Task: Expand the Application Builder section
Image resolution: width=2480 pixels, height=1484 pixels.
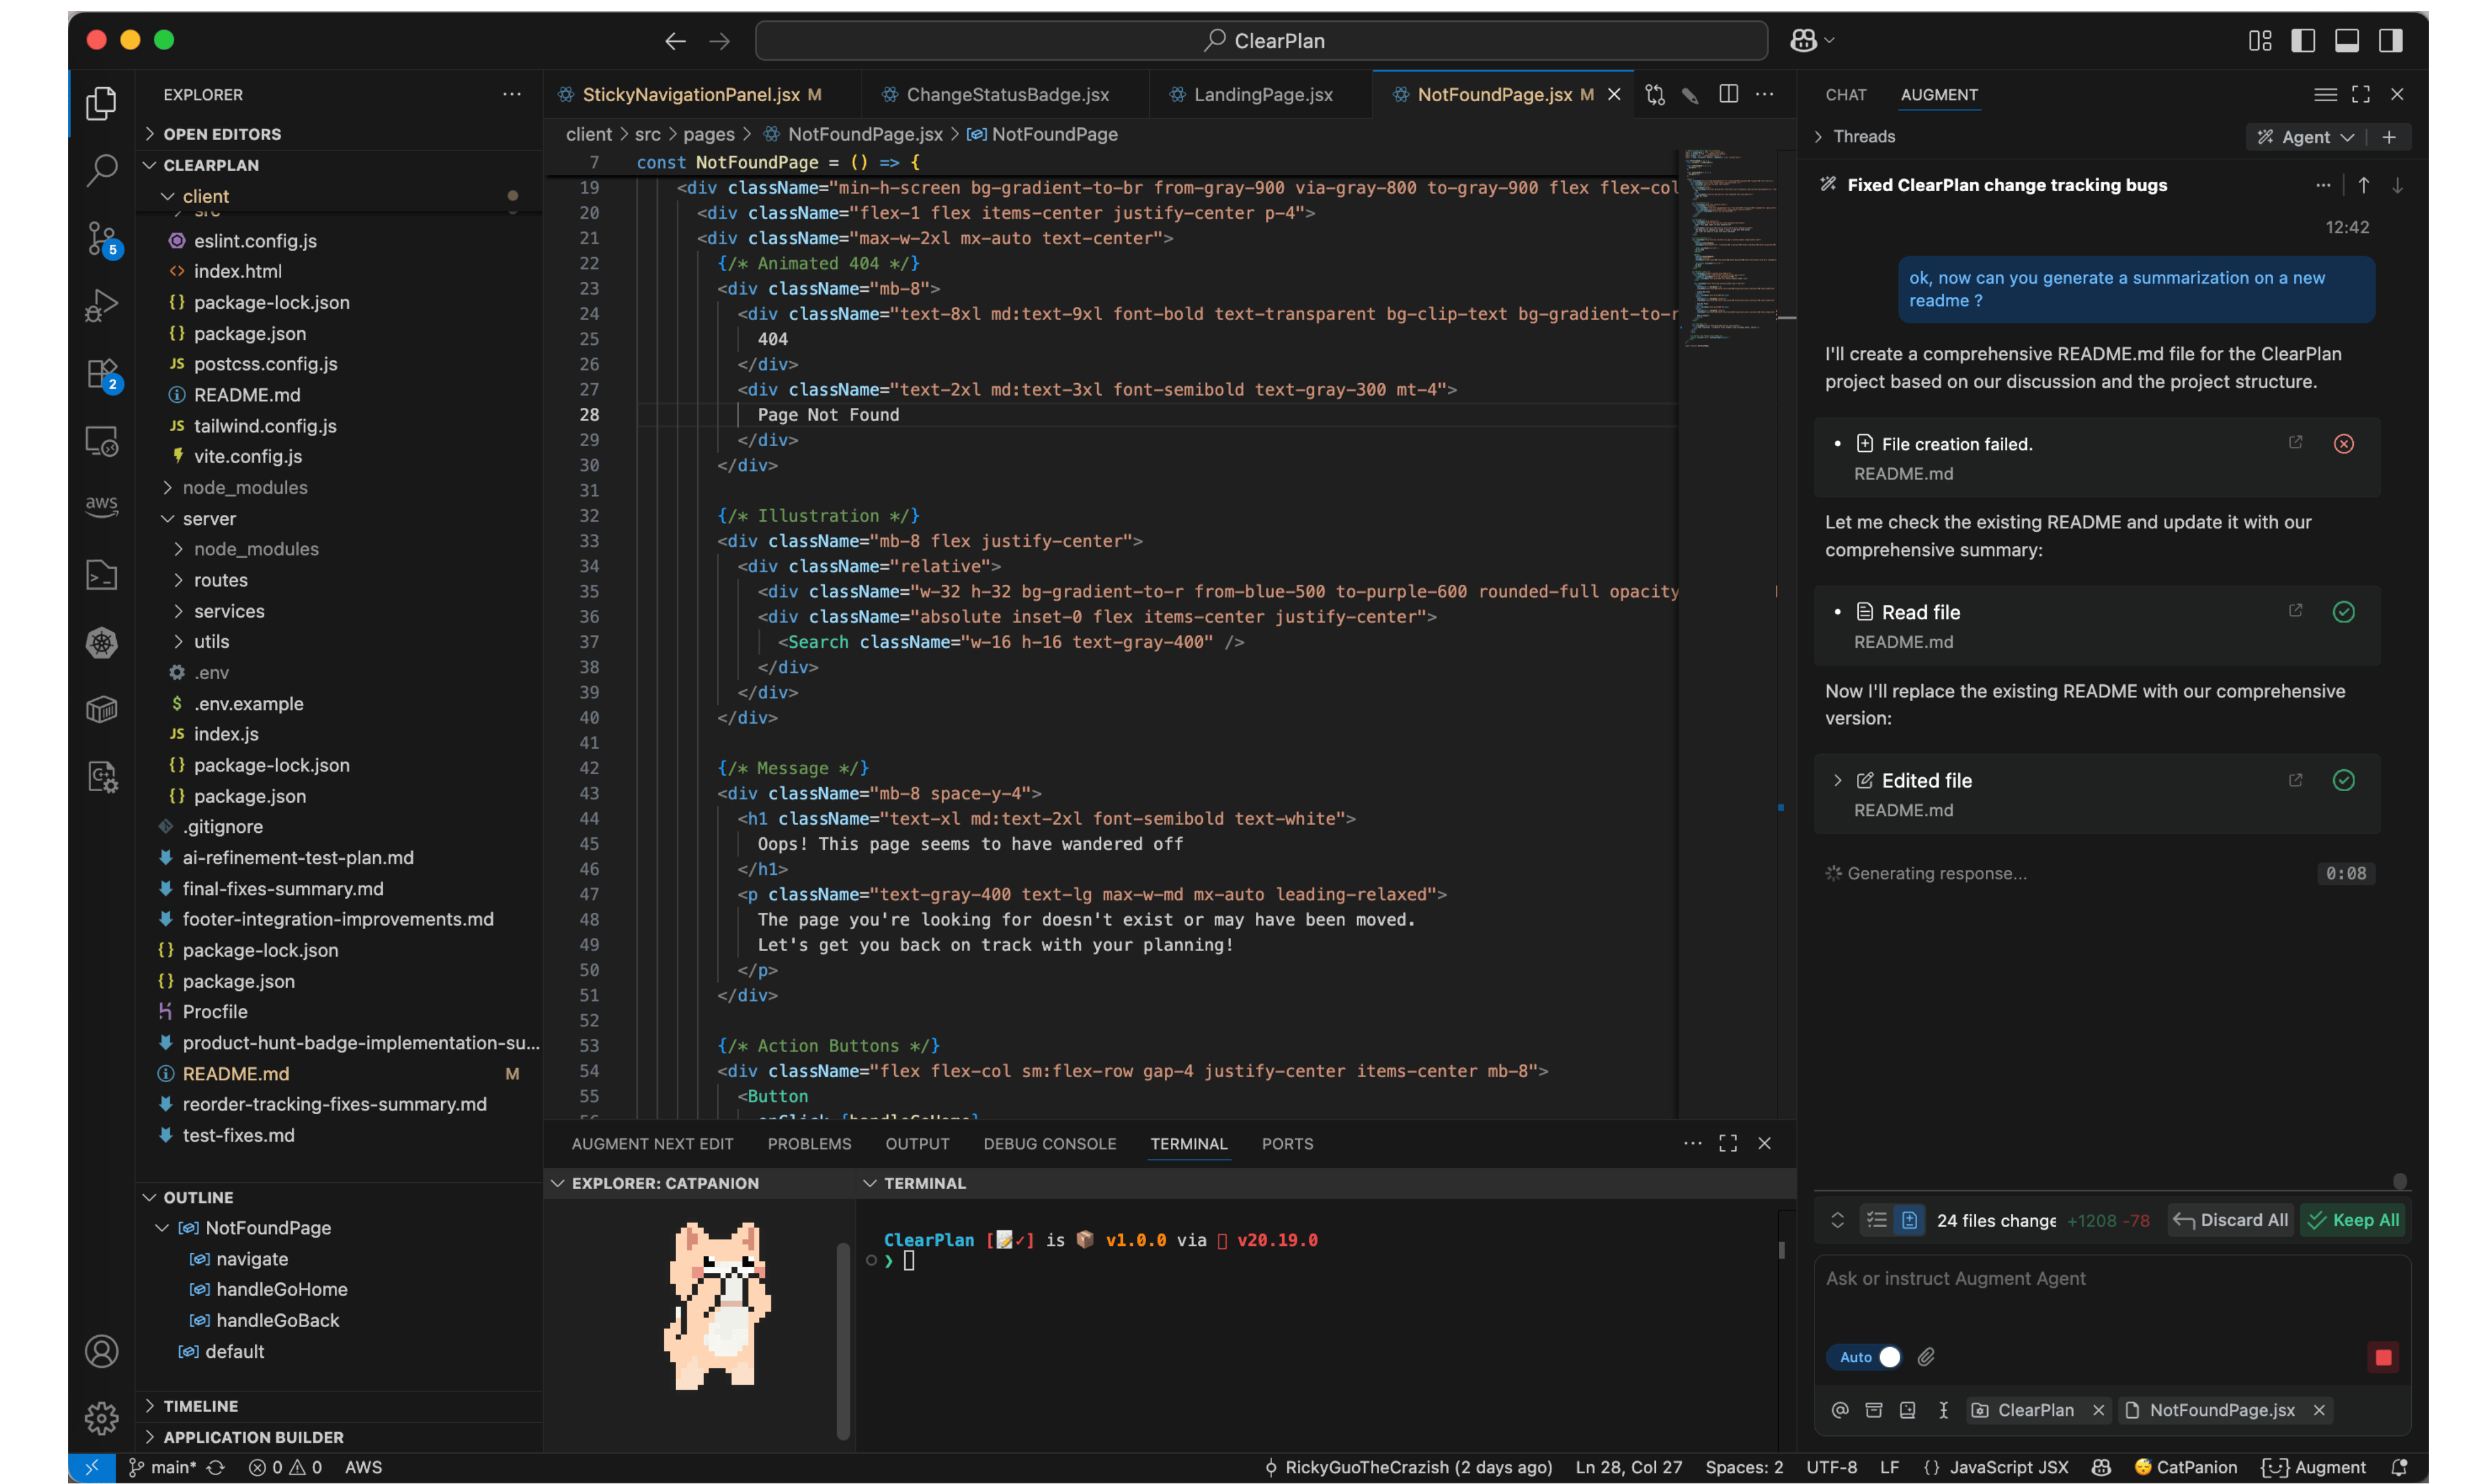Action: [253, 1437]
